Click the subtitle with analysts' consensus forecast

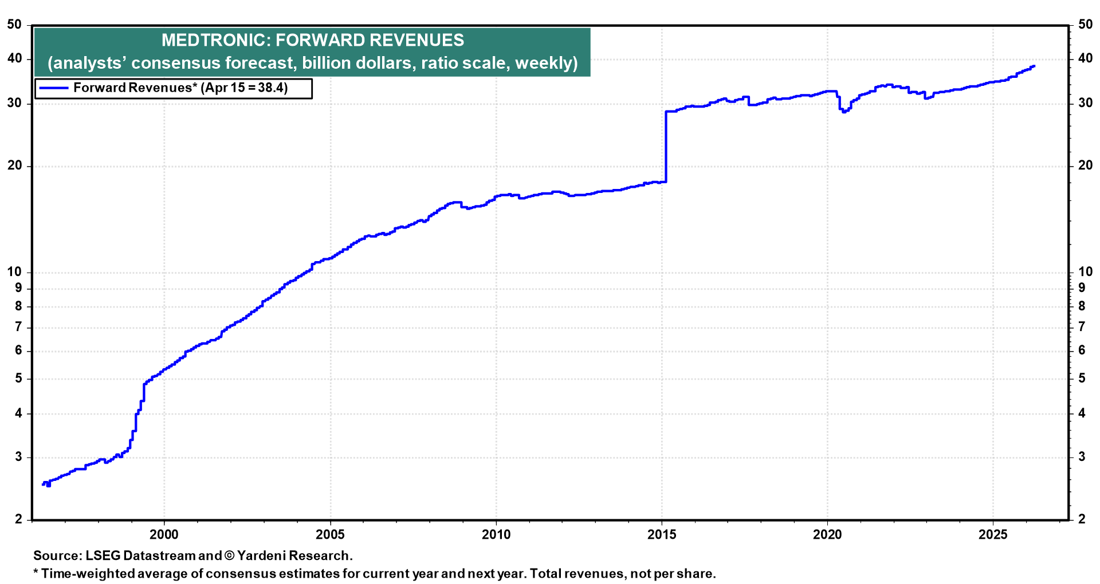click(312, 62)
